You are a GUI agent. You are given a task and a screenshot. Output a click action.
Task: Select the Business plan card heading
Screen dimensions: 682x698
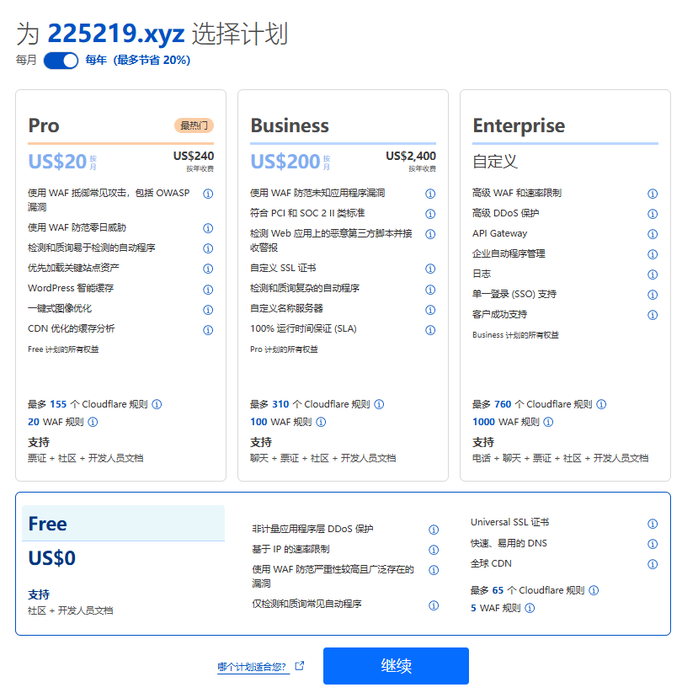coord(290,125)
